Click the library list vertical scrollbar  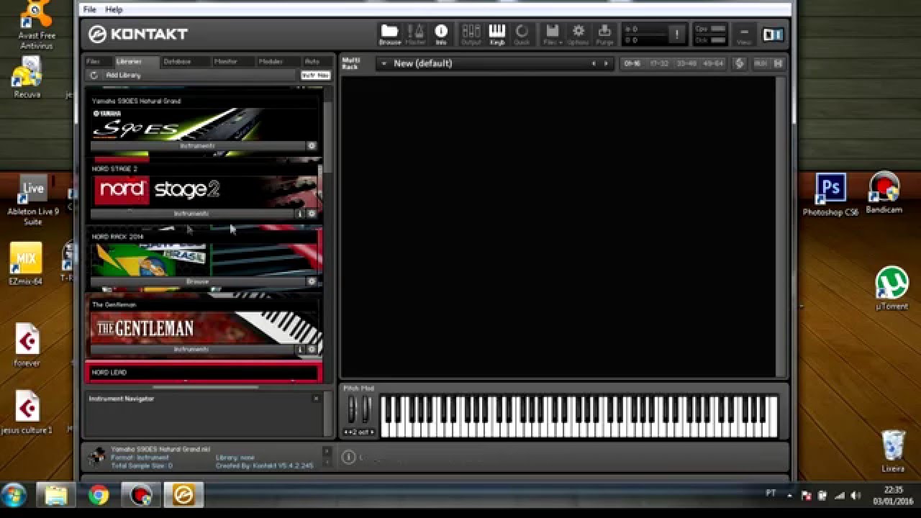328,137
